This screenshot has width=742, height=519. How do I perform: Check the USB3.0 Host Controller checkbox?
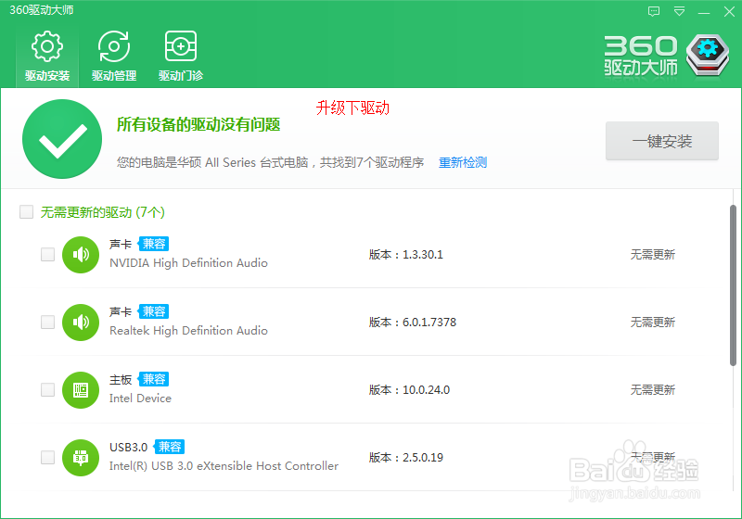pos(48,457)
